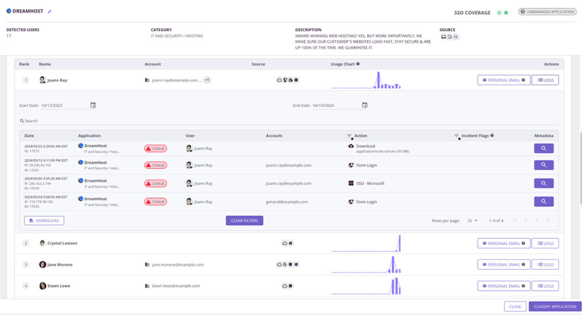Click Personal Email for Dawn Lowe

504,286
